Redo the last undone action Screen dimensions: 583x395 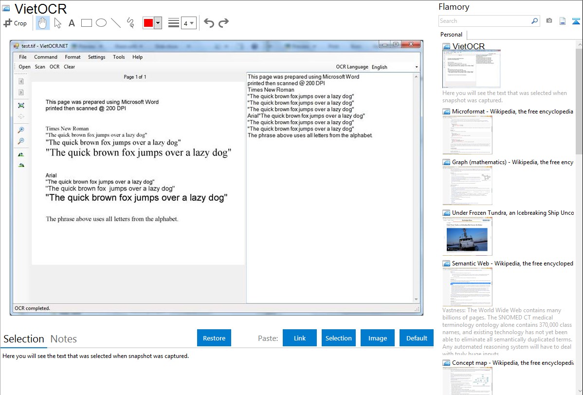(224, 23)
